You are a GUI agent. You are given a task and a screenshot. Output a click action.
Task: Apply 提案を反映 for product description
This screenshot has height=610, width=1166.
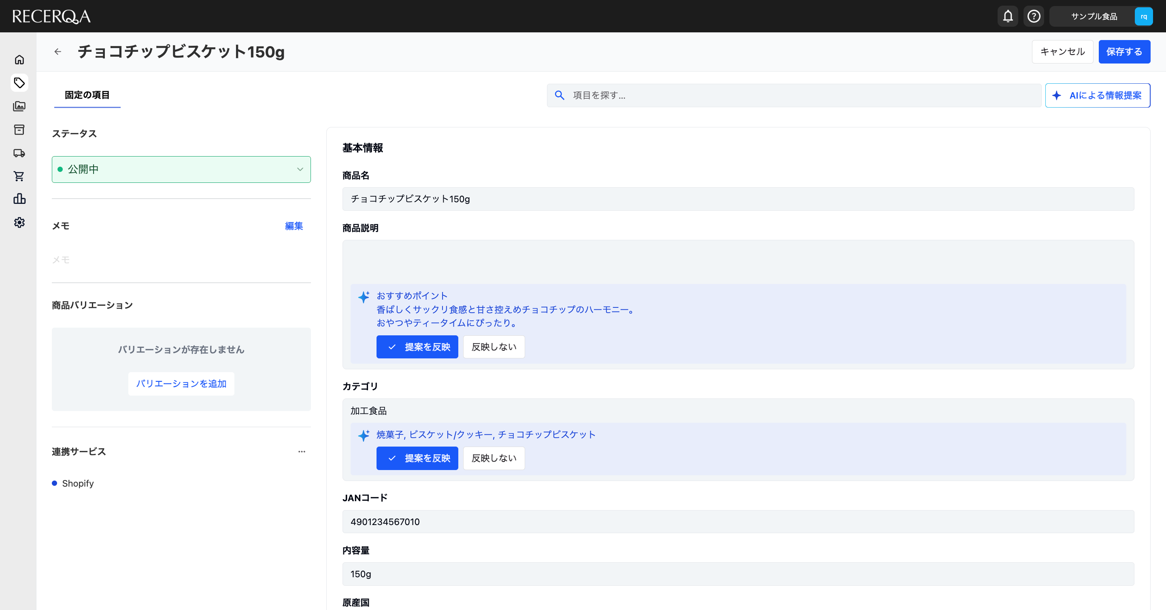pyautogui.click(x=417, y=347)
